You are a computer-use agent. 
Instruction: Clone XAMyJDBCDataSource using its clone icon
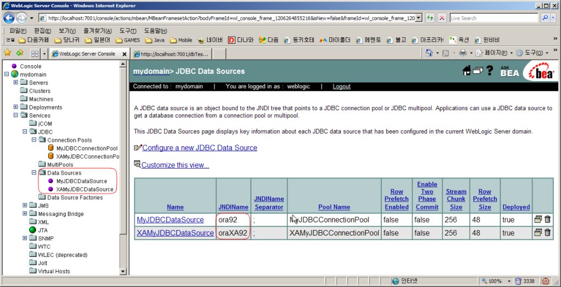coord(538,233)
